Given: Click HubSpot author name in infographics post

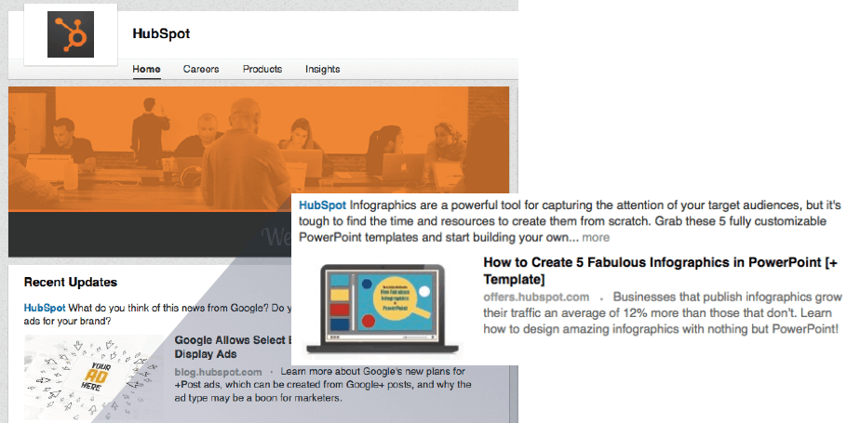Looking at the screenshot, I should tap(322, 205).
